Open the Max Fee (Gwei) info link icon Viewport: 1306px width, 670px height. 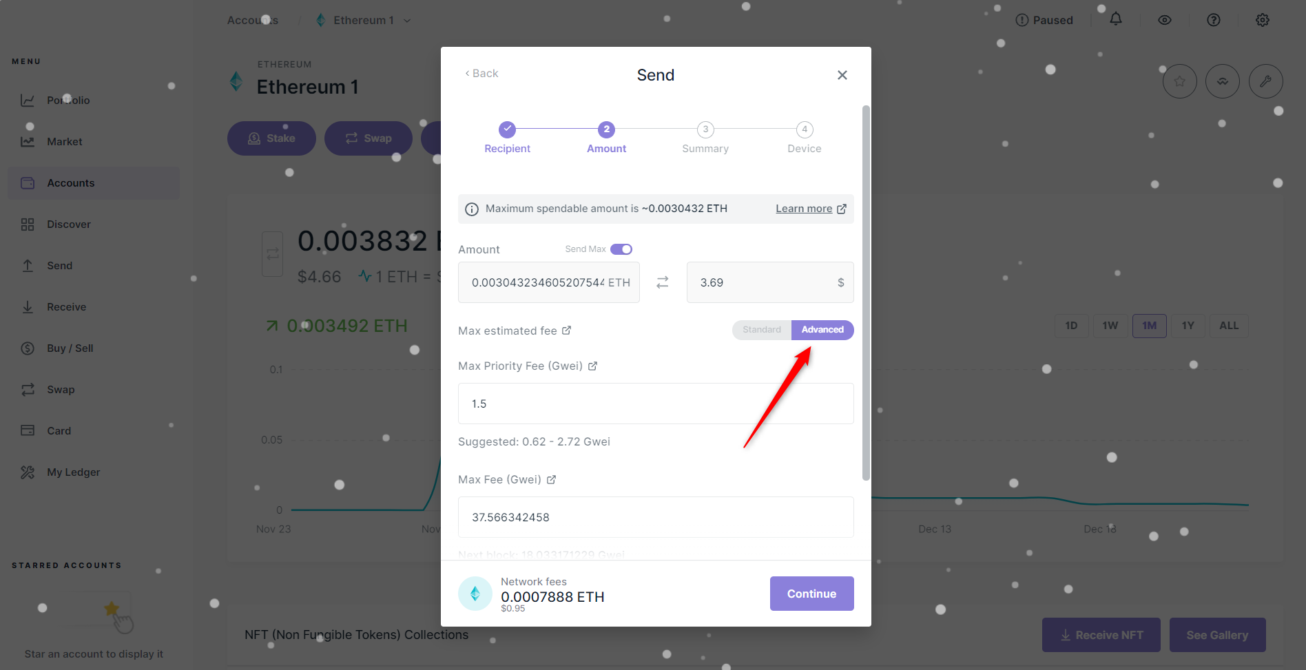tap(551, 479)
